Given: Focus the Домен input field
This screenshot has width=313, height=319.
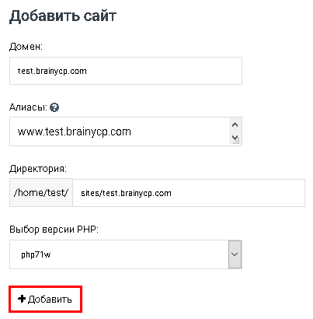Looking at the screenshot, I should [x=126, y=71].
